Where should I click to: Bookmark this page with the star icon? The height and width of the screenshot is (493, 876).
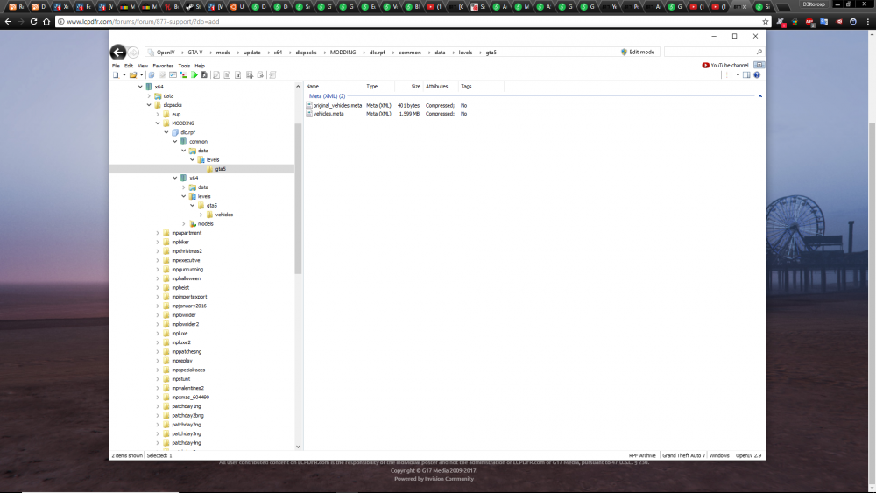[x=766, y=21]
